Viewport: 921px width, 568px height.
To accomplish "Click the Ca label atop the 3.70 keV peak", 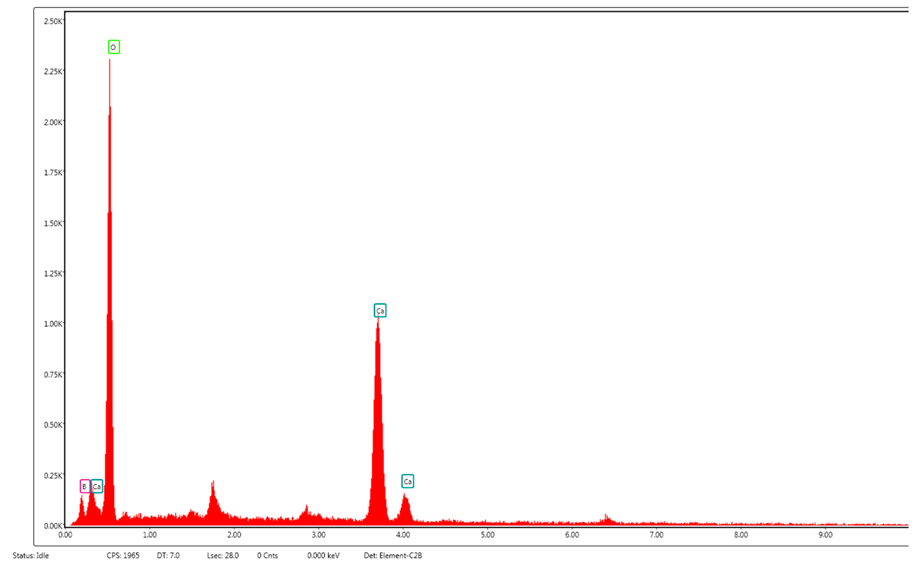I will click(x=380, y=310).
